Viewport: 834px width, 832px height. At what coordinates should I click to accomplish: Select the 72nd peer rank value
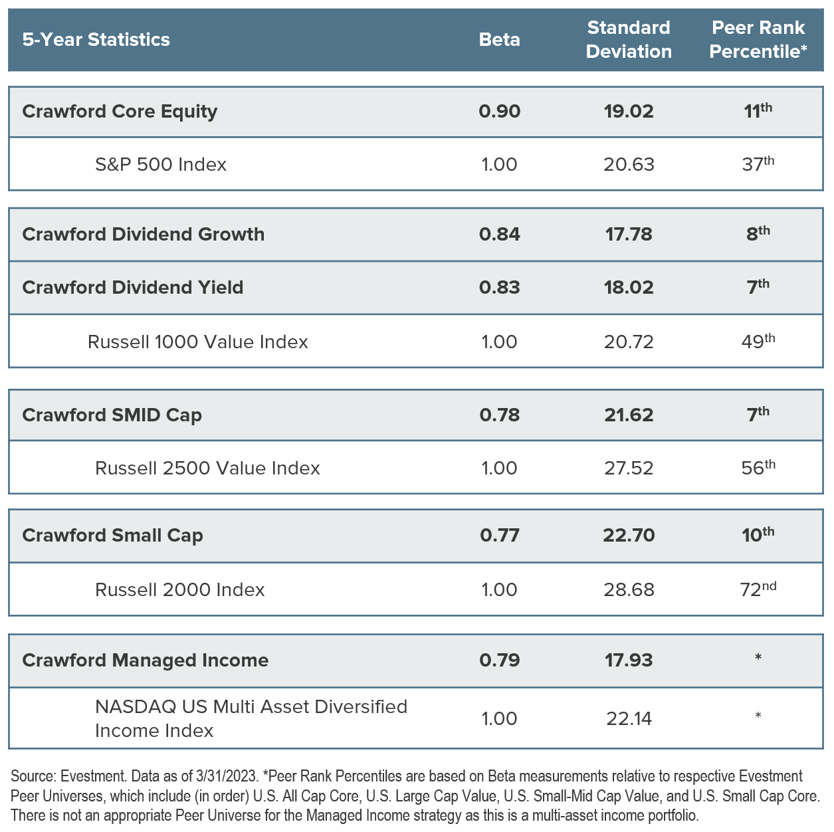coord(758,589)
